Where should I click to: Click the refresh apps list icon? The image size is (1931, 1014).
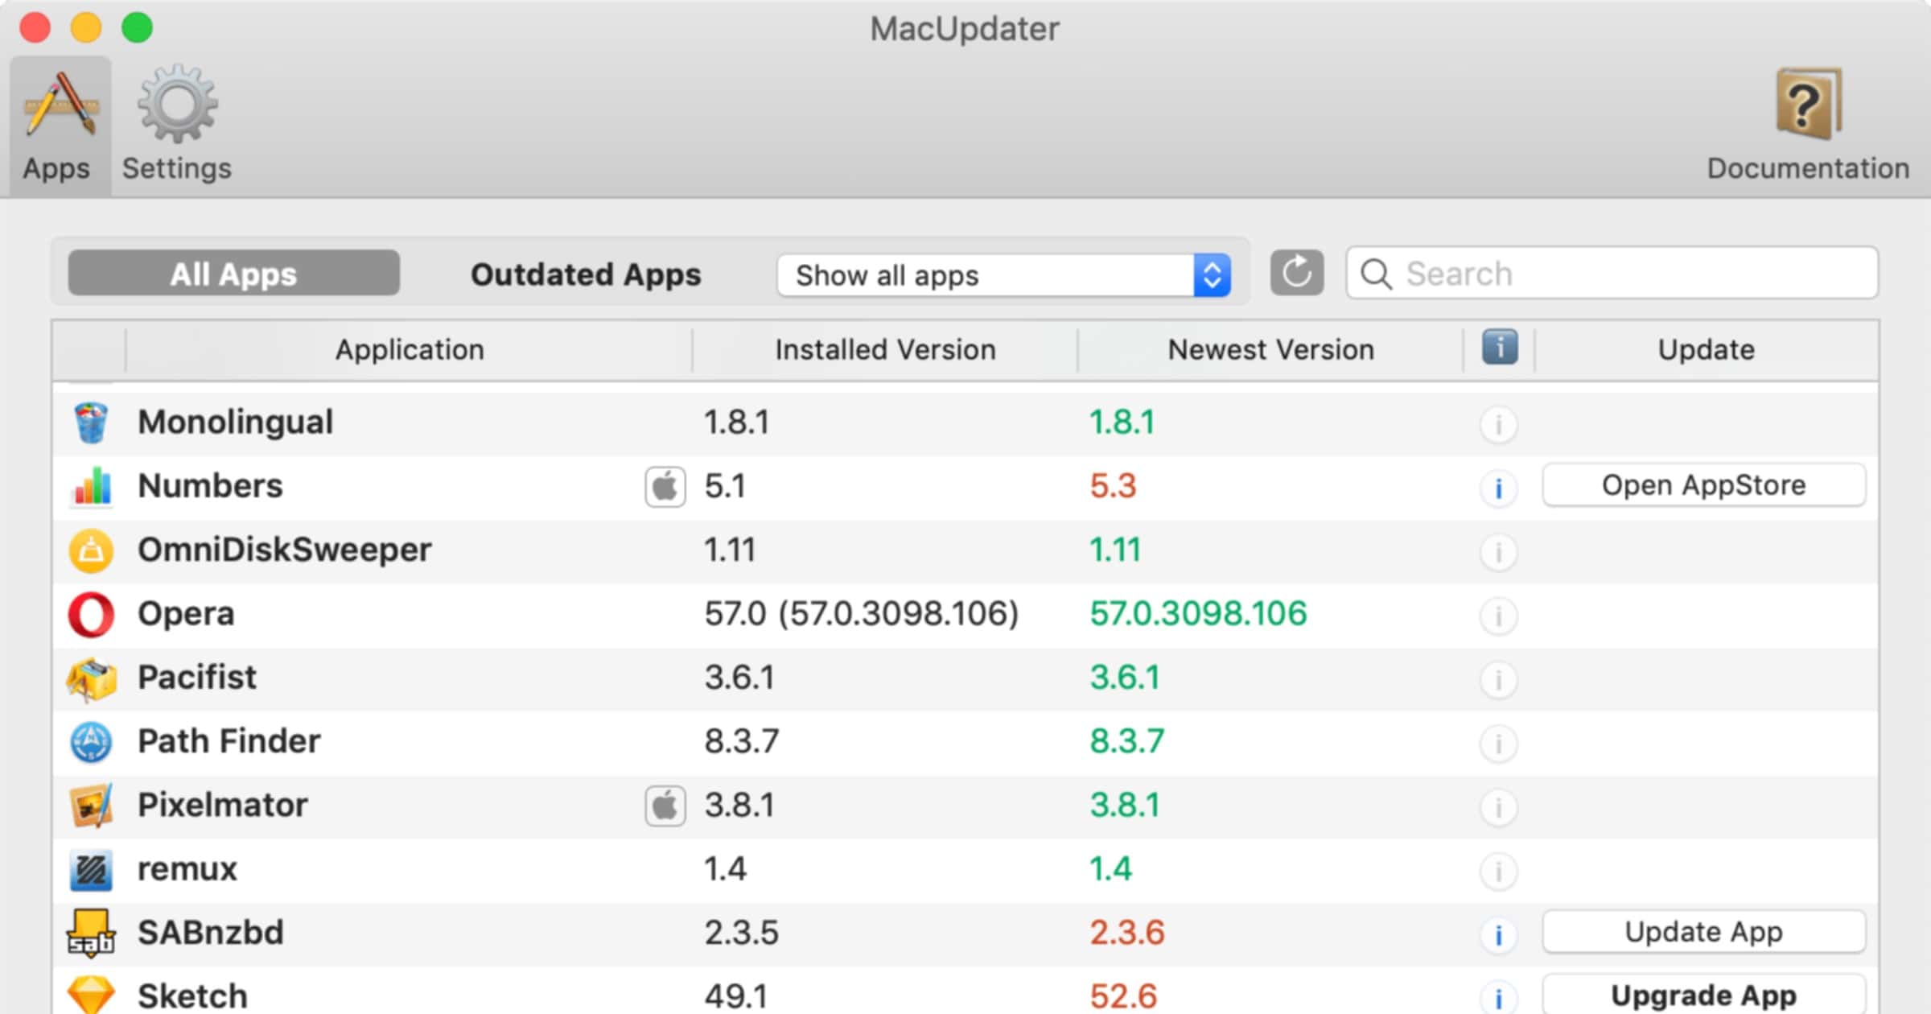[x=1296, y=273]
